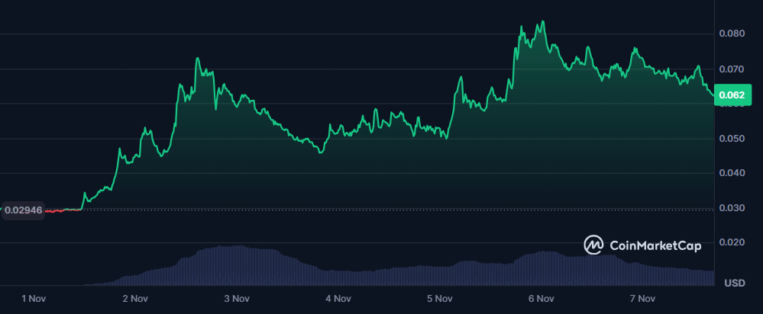Click the 0.040 price axis label
The height and width of the screenshot is (314, 763).
pyautogui.click(x=732, y=173)
